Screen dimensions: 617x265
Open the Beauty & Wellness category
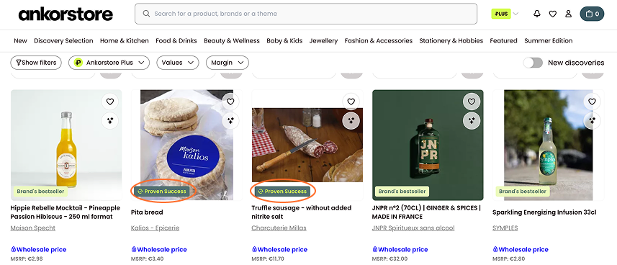click(x=232, y=40)
